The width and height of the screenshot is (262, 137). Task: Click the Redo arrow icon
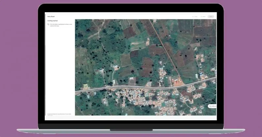(x=201, y=16)
